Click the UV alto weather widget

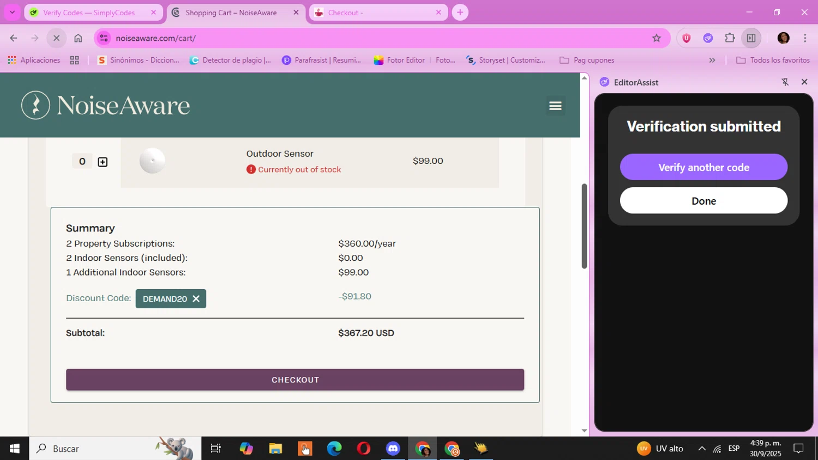(660, 449)
